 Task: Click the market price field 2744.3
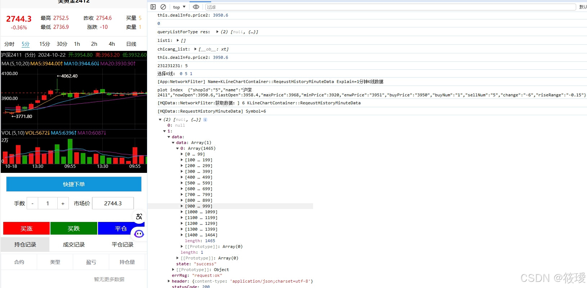(113, 203)
